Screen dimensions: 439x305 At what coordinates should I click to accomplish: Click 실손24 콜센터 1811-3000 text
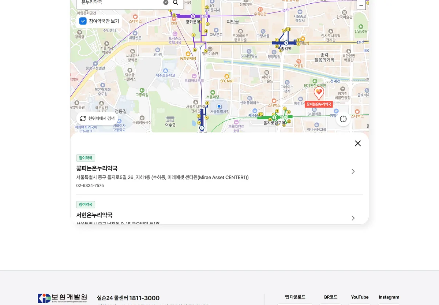click(x=128, y=298)
